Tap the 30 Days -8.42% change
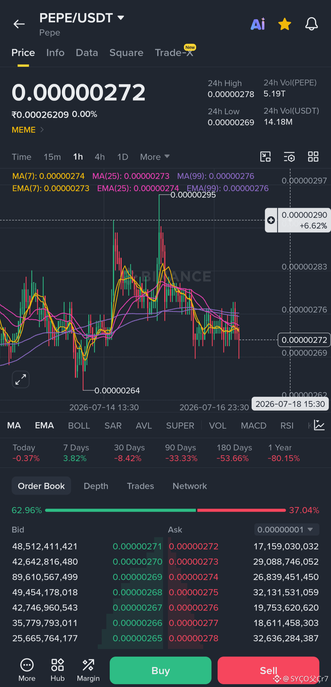This screenshot has height=687, width=331. 129,453
